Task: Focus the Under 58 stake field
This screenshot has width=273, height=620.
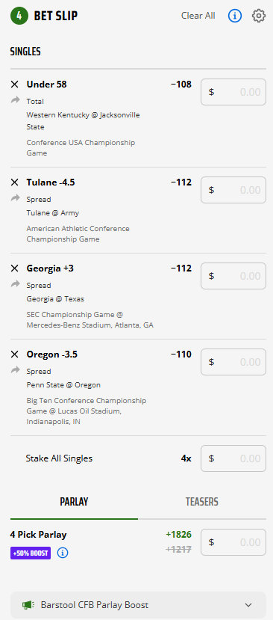Action: tap(233, 92)
